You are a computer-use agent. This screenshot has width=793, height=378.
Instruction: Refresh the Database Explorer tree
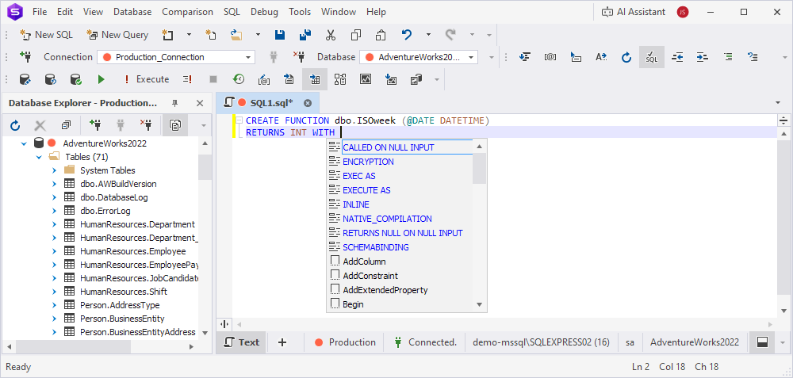click(15, 125)
